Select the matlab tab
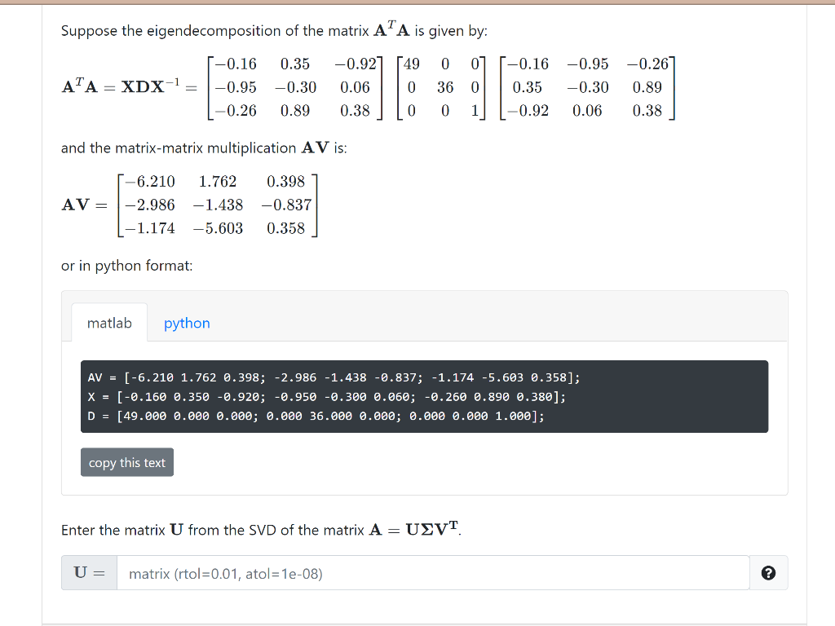 coord(109,323)
